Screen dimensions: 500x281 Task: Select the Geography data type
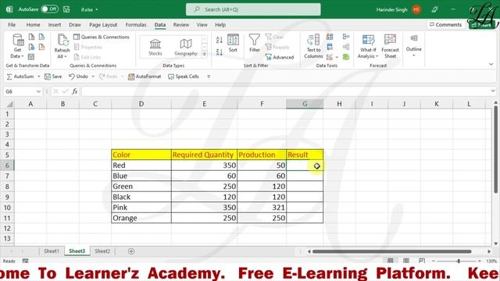coord(186,47)
